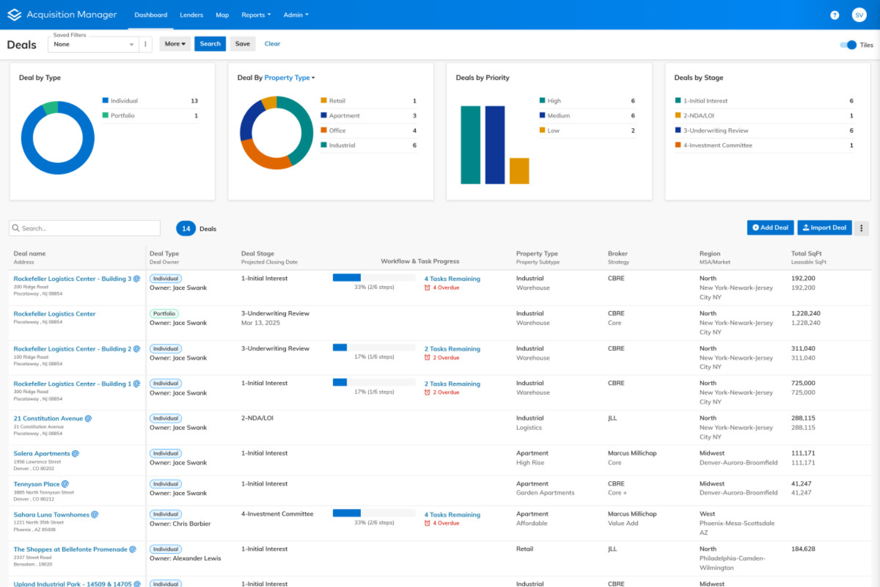The image size is (880, 587).
Task: Toggle off the Tiles switch
Action: click(847, 45)
